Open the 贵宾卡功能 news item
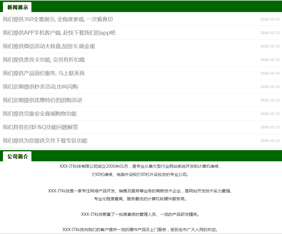This screenshot has width=282, height=234. 44,60
